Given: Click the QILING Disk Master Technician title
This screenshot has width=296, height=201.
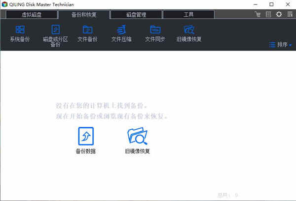Looking at the screenshot, I should pyautogui.click(x=41, y=4).
